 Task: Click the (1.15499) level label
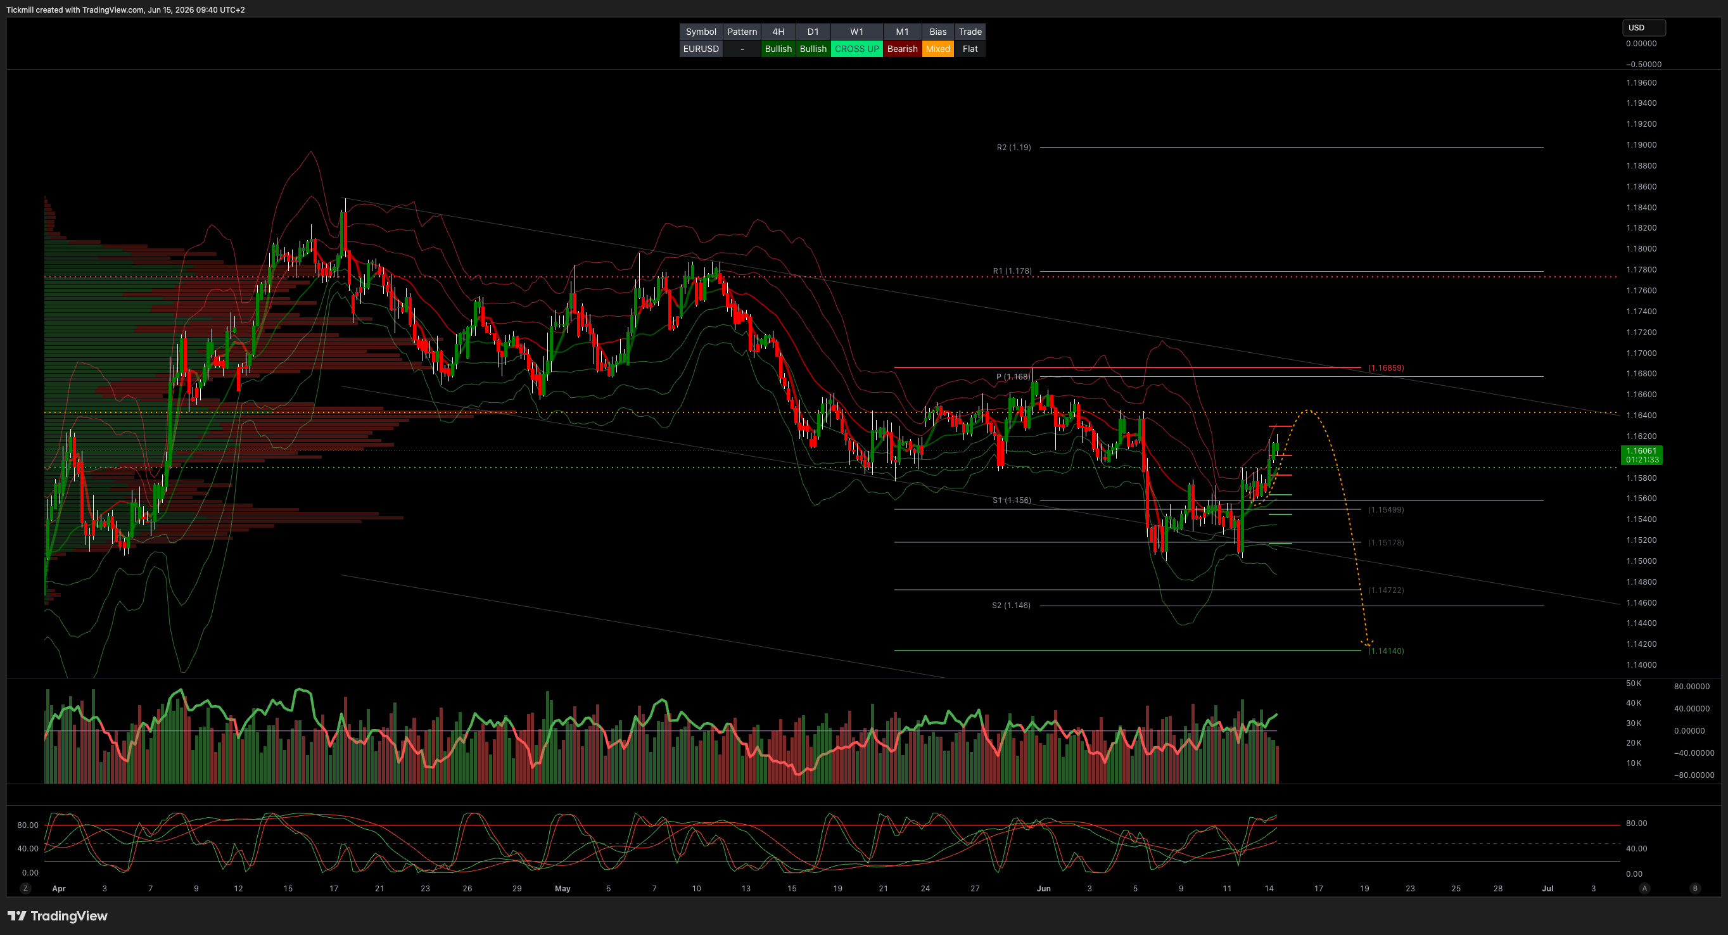[1386, 510]
